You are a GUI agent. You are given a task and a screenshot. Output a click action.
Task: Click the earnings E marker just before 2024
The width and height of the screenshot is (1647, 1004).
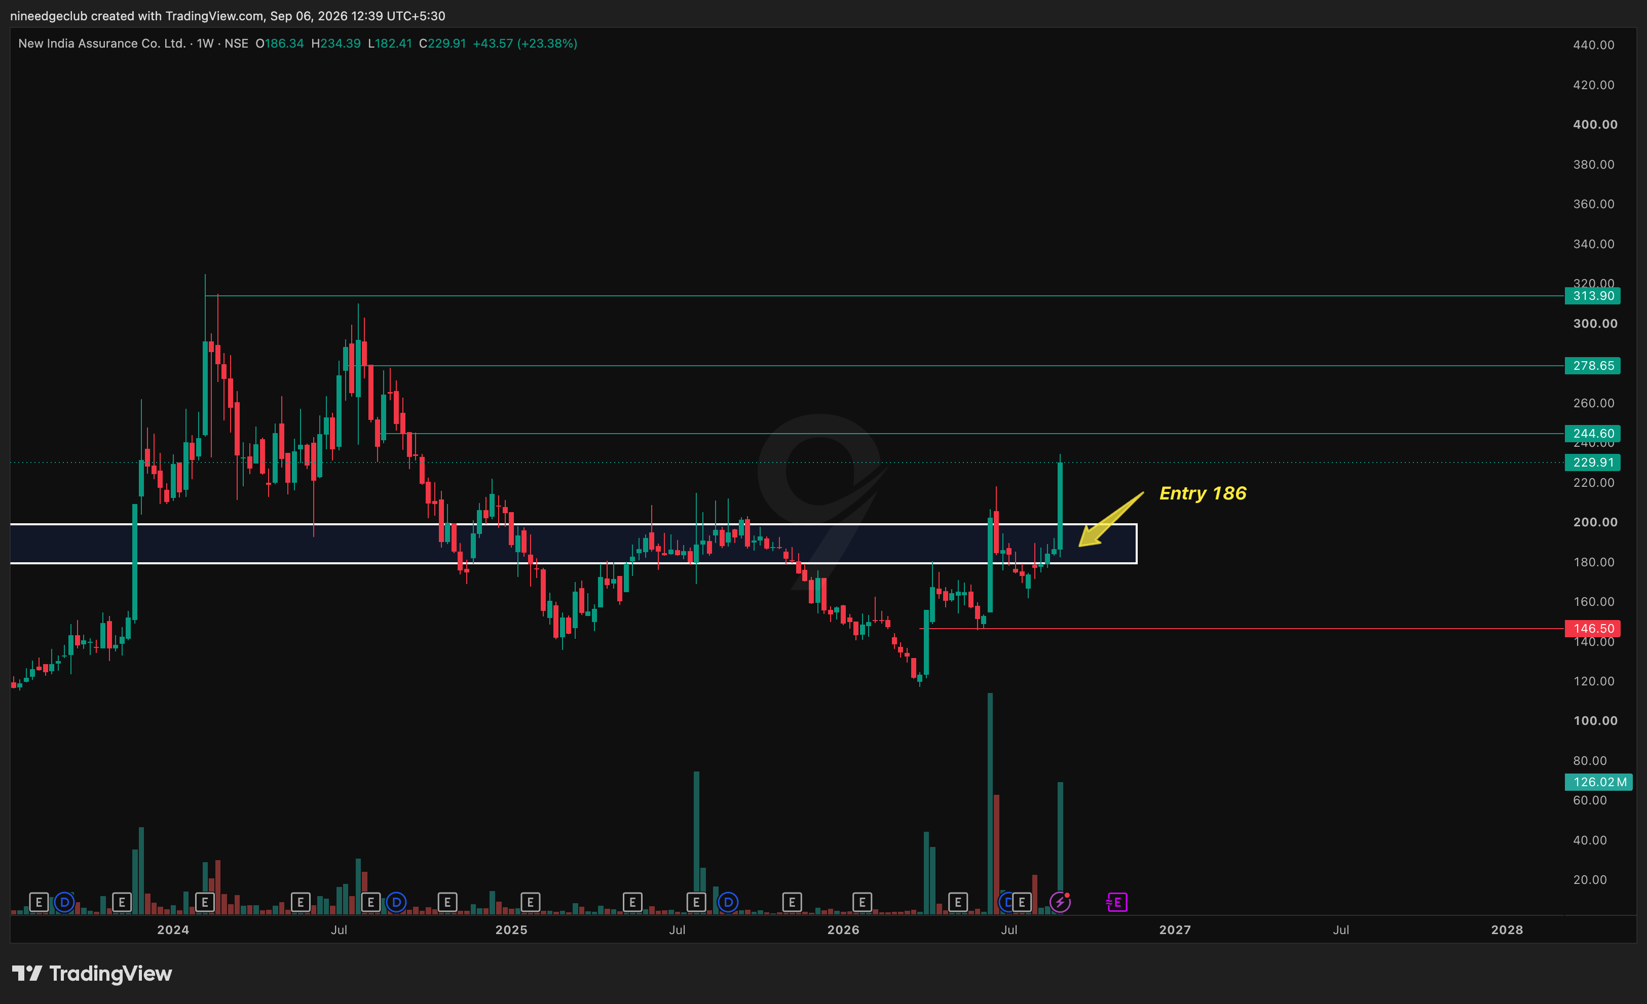tap(122, 903)
